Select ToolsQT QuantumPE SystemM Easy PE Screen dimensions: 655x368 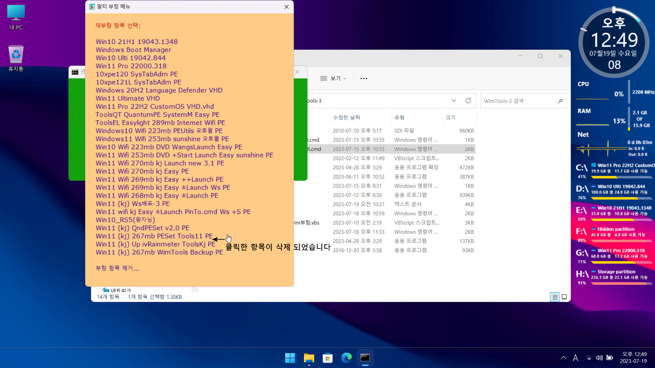point(157,114)
